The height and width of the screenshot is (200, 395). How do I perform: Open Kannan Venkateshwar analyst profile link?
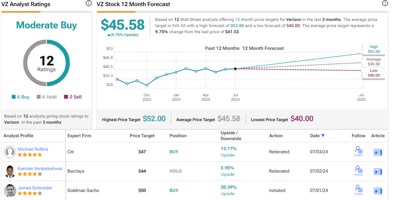pyautogui.click(x=40, y=168)
